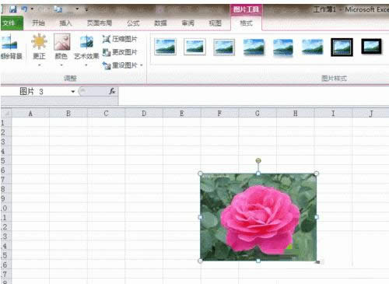Expand the 更正 dropdown arrow
Screen dimensions: 389x284
click(x=40, y=65)
